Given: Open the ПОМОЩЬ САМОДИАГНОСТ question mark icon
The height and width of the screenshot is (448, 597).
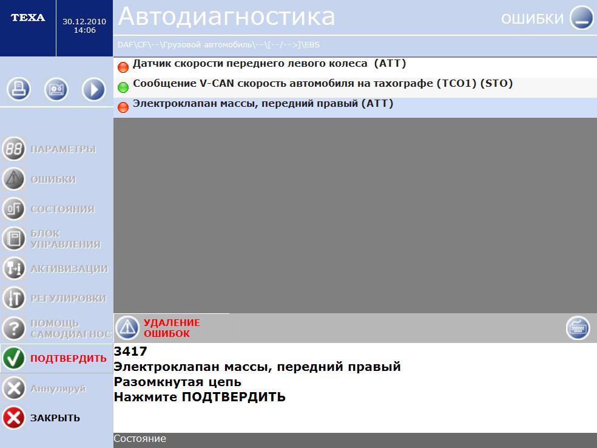Looking at the screenshot, I should click(x=14, y=328).
